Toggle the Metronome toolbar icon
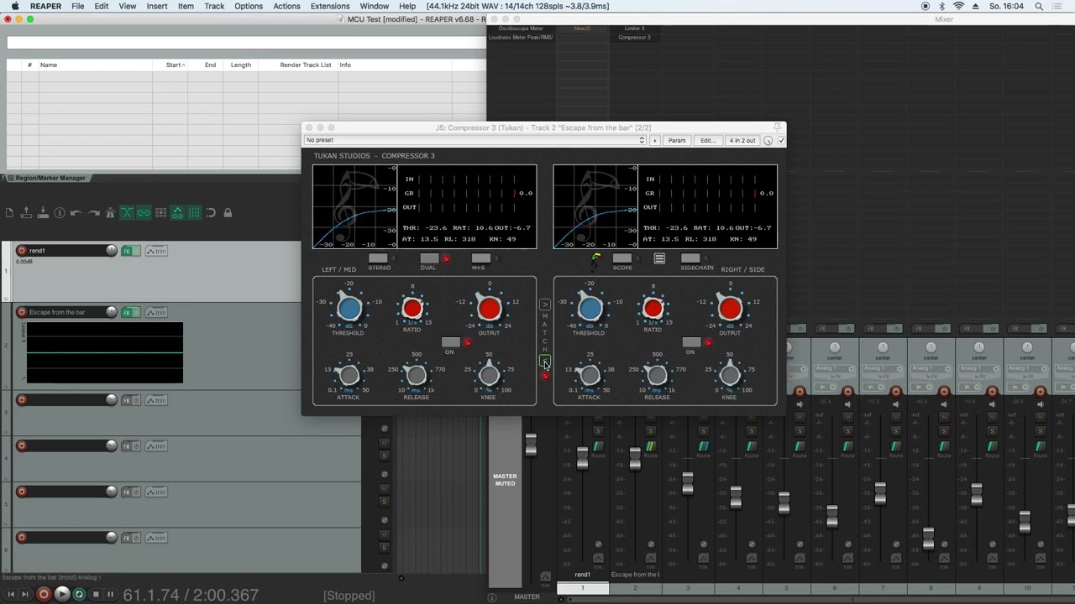The image size is (1075, 604). pos(110,213)
